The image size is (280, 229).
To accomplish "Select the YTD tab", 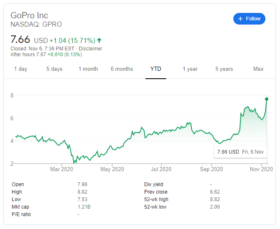I will tap(156, 69).
